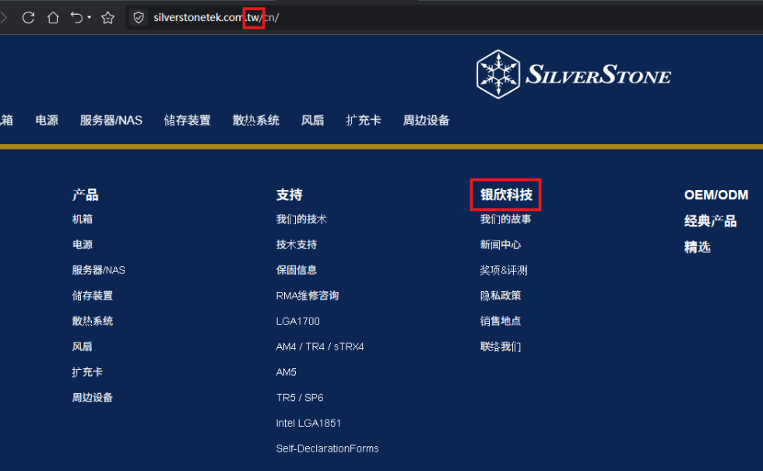Open the 储存装置 top navigation menu
This screenshot has width=763, height=471.
188,120
